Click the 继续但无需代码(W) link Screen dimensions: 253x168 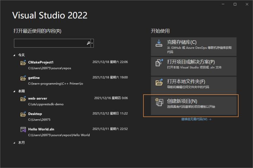(196, 119)
